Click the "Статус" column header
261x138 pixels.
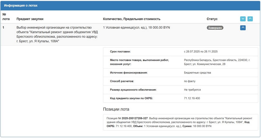(212, 19)
